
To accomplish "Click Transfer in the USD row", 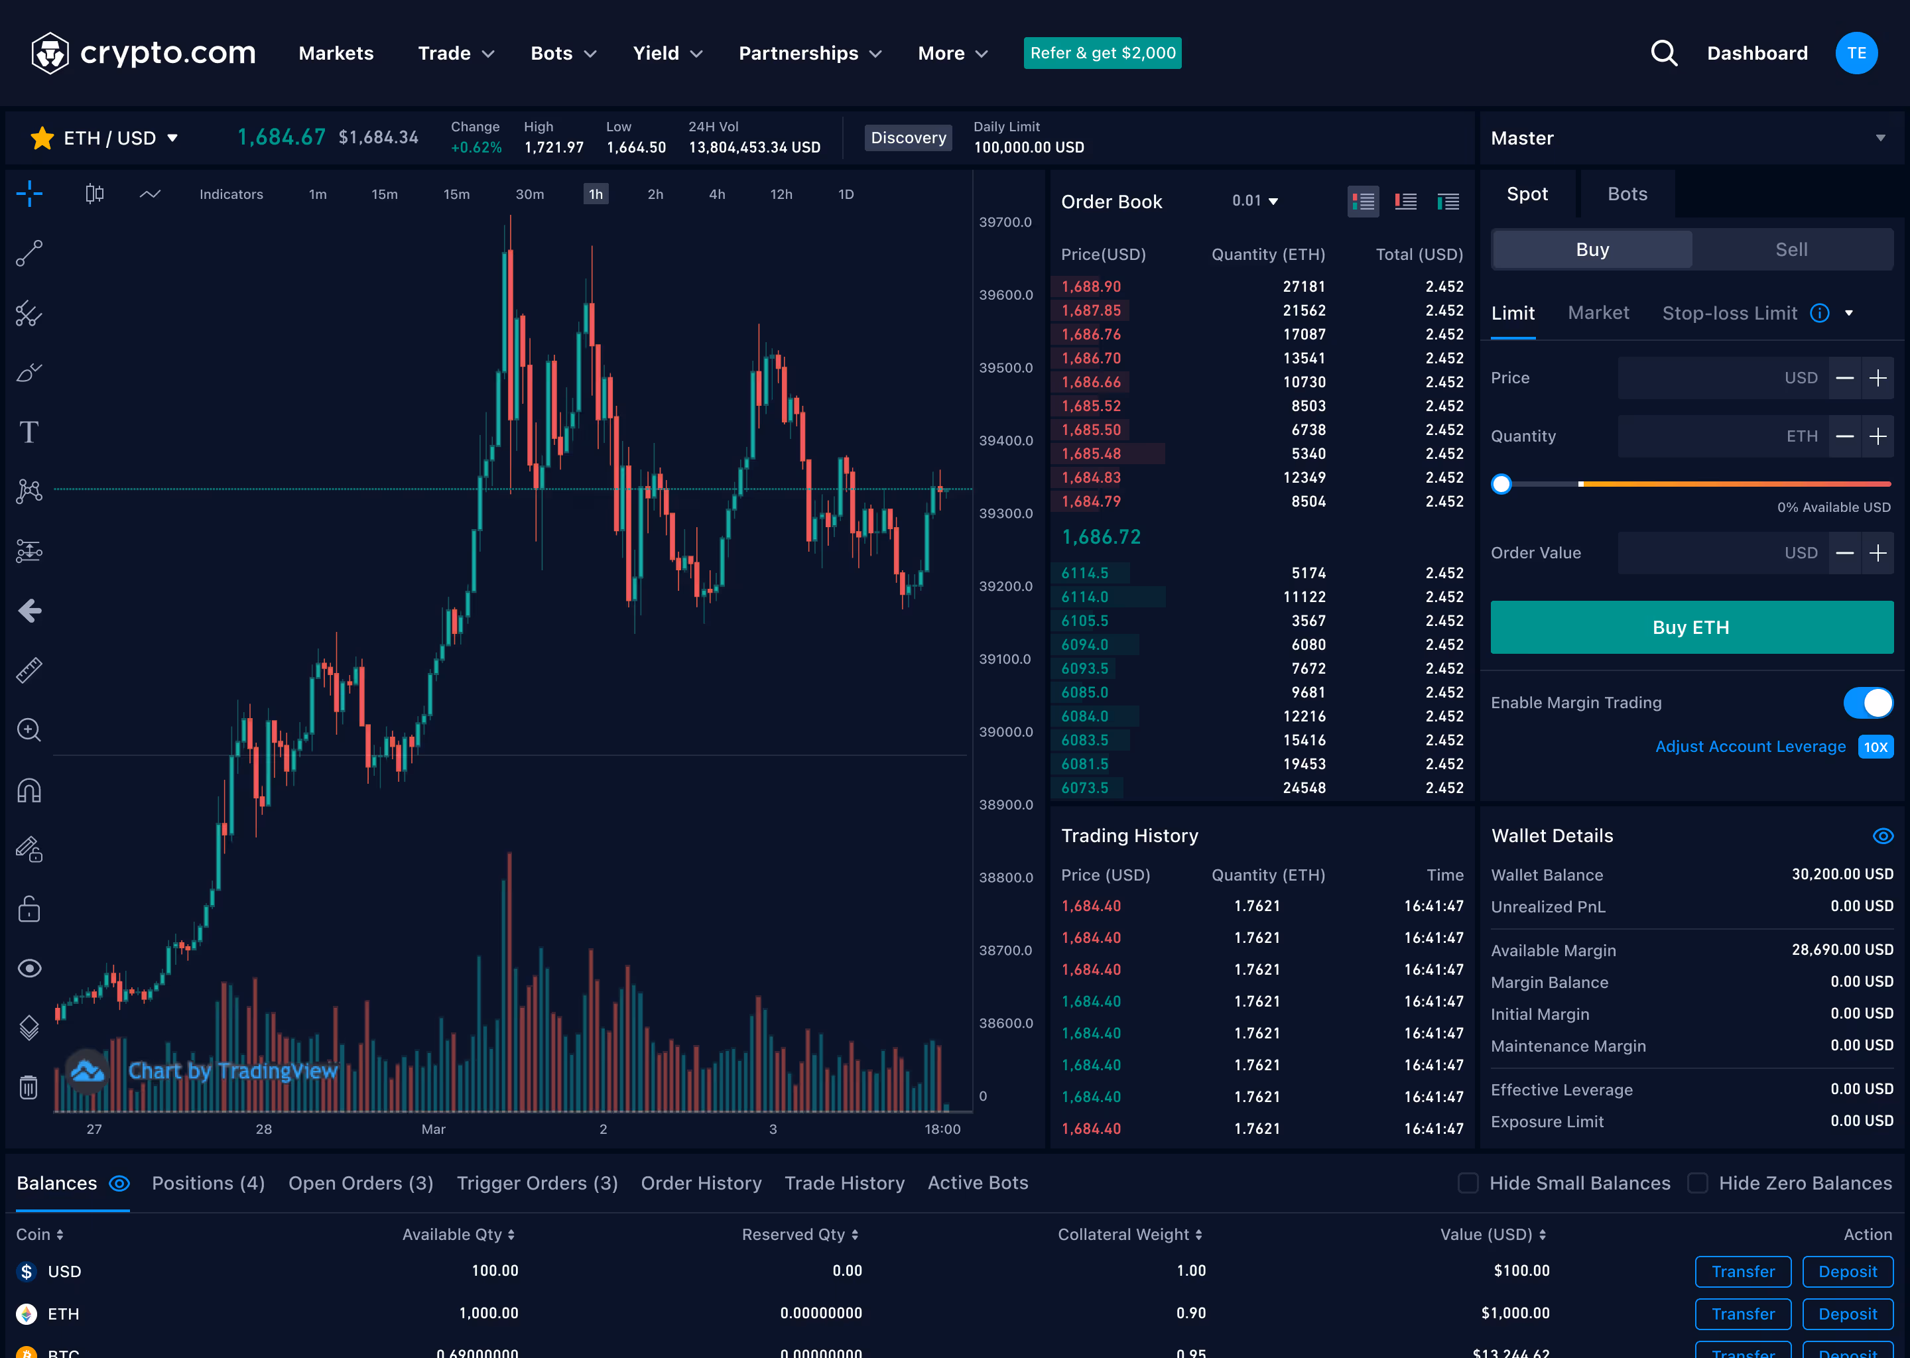I will pyautogui.click(x=1743, y=1271).
